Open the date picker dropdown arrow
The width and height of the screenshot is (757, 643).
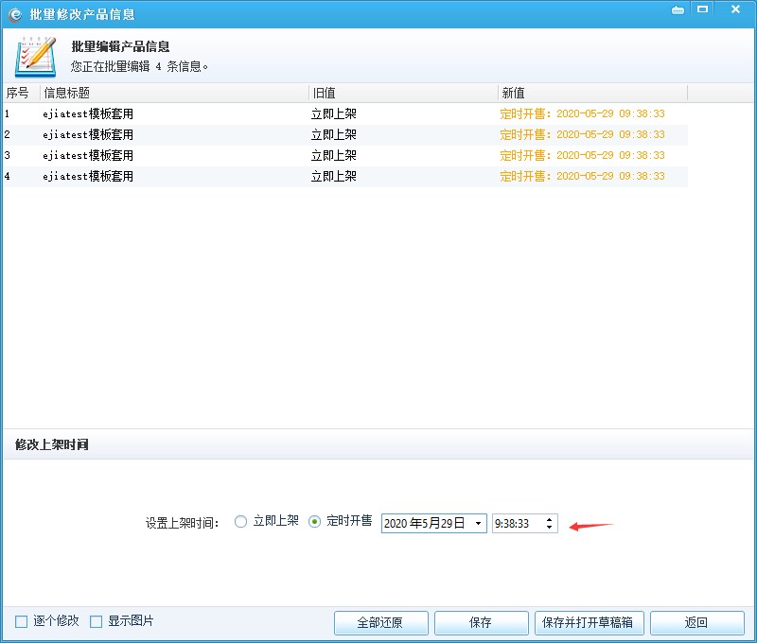tap(478, 523)
